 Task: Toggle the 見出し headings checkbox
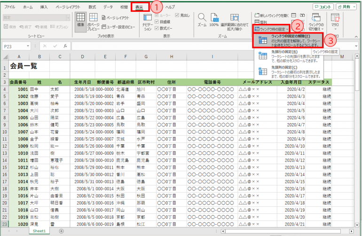[x=177, y=15]
